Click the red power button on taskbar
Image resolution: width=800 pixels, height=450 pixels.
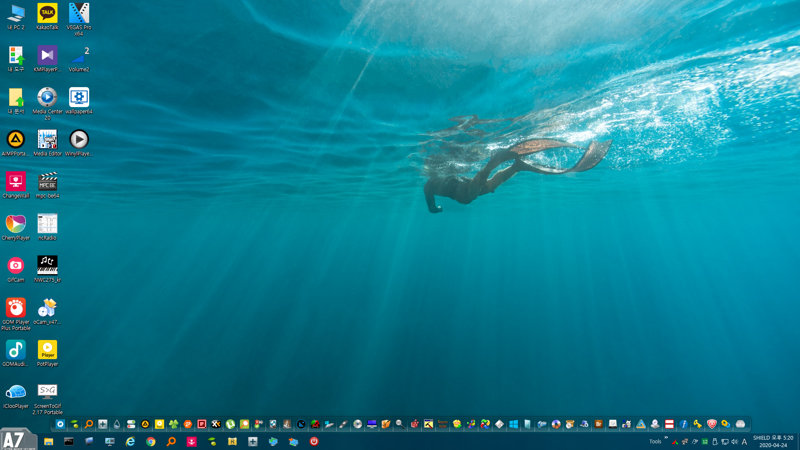click(x=314, y=442)
